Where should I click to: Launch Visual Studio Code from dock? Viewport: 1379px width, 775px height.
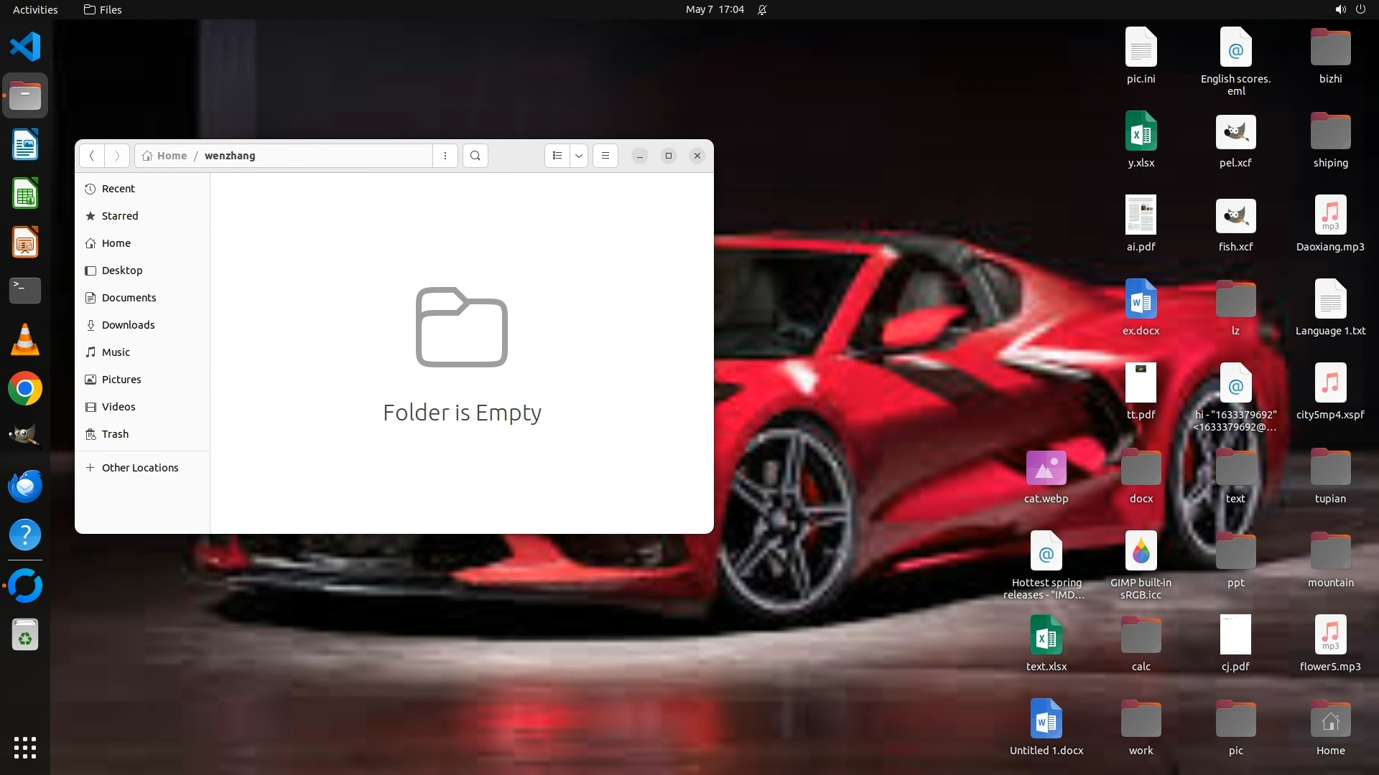tap(25, 47)
